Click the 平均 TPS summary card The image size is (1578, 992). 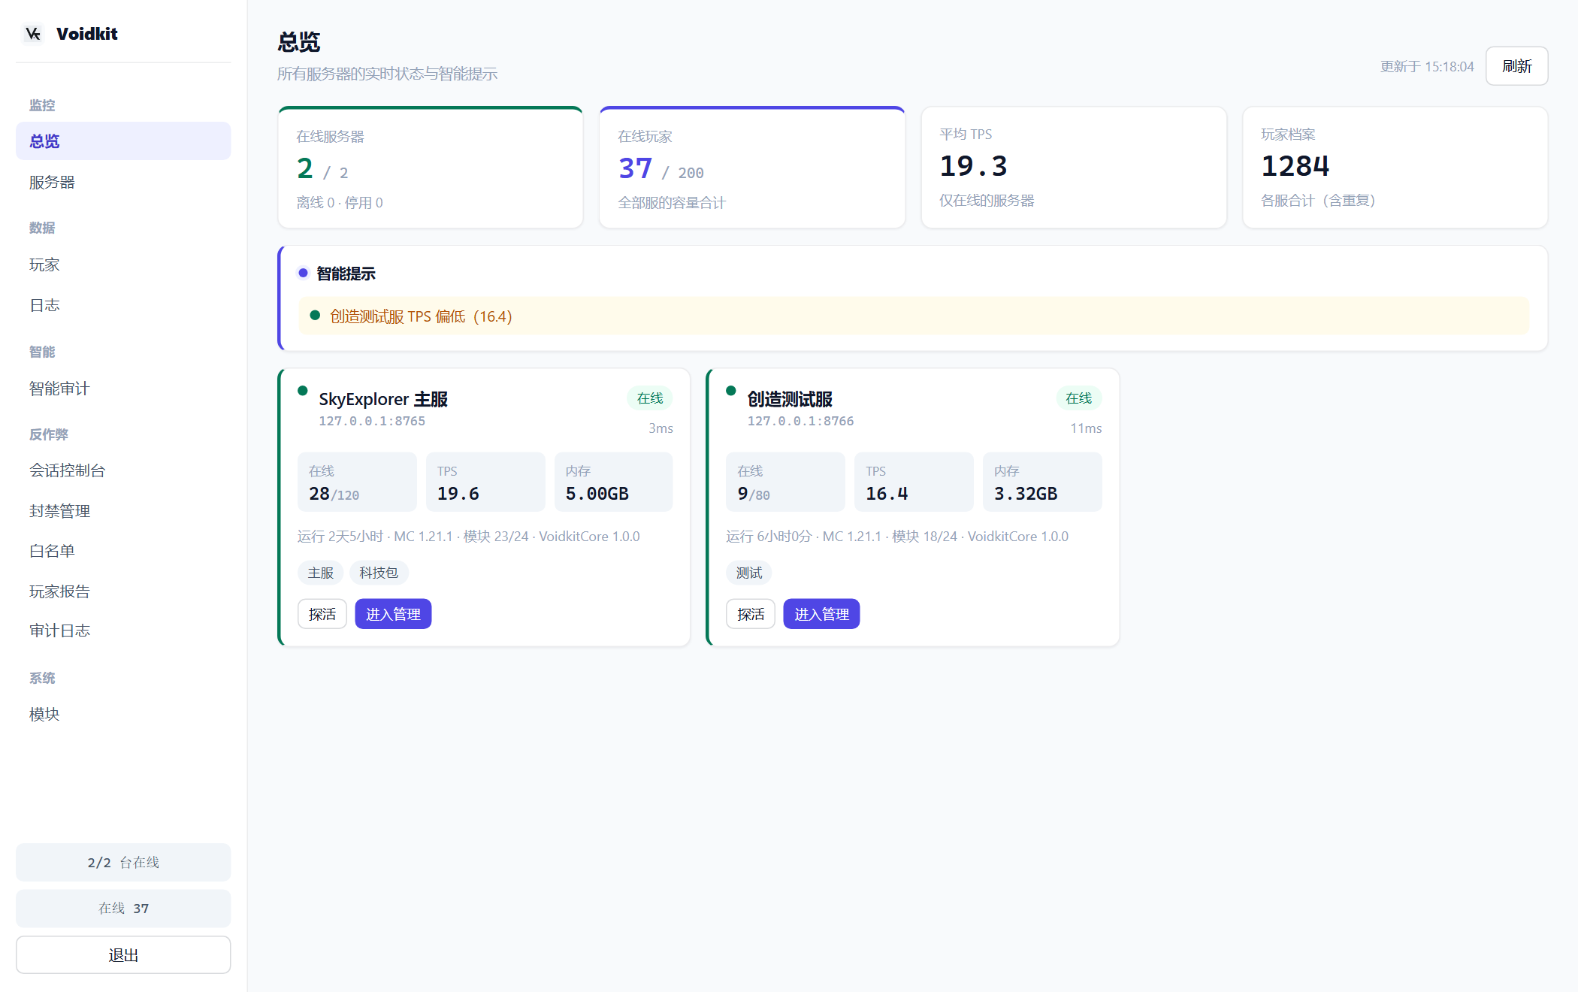(x=1074, y=168)
